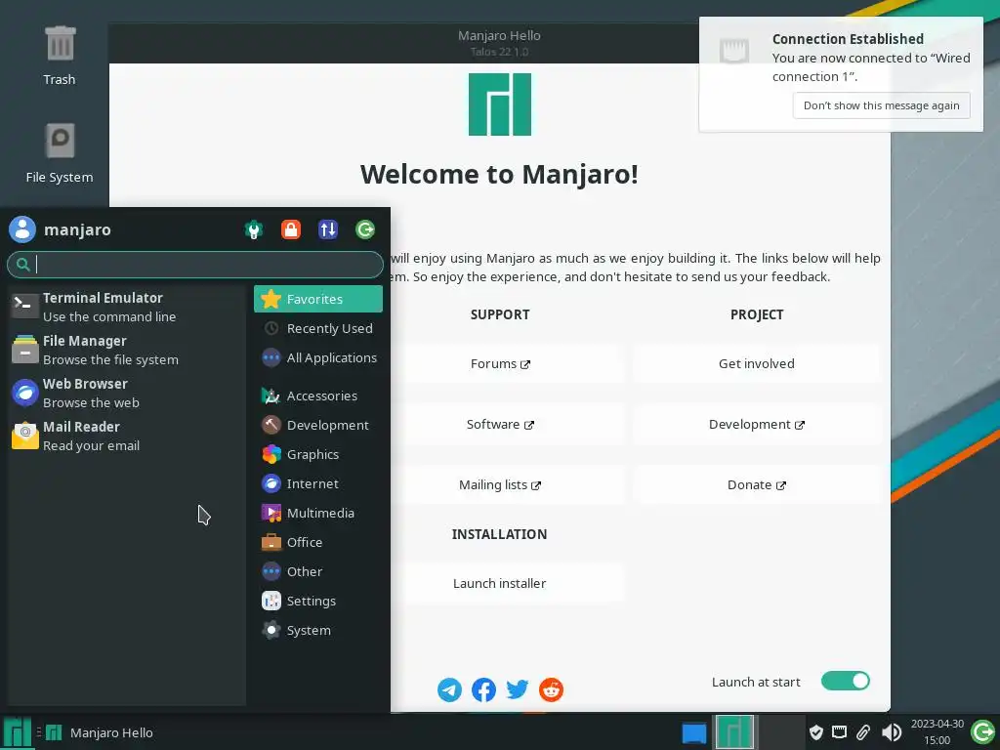Open the Accessories category
Viewport: 1000px width, 750px height.
[x=318, y=396]
